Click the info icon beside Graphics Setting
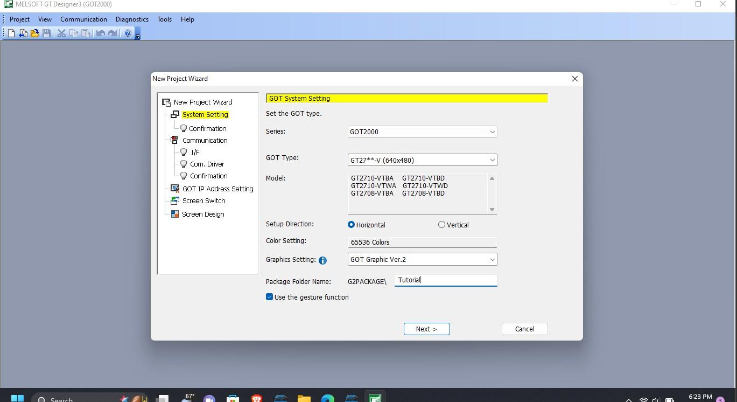The height and width of the screenshot is (402, 737). pyautogui.click(x=322, y=260)
